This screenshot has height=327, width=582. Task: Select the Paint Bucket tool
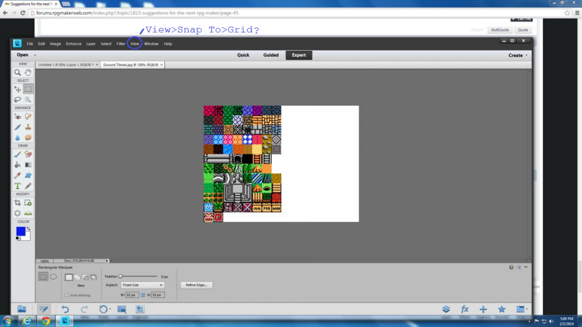[18, 165]
